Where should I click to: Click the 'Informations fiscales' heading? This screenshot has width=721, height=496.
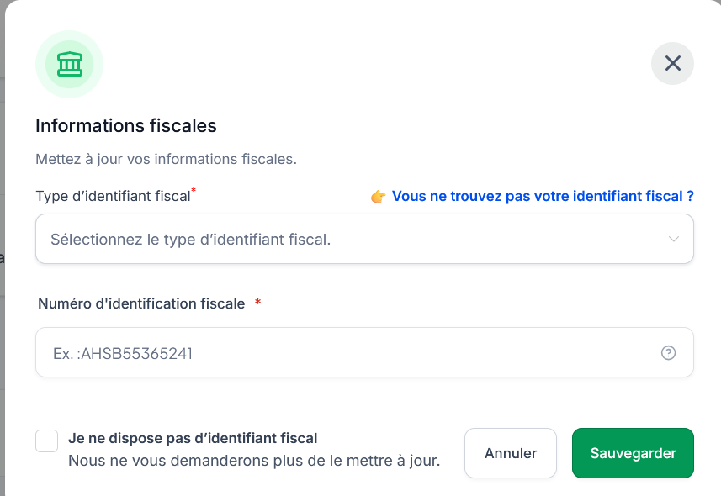(x=126, y=126)
